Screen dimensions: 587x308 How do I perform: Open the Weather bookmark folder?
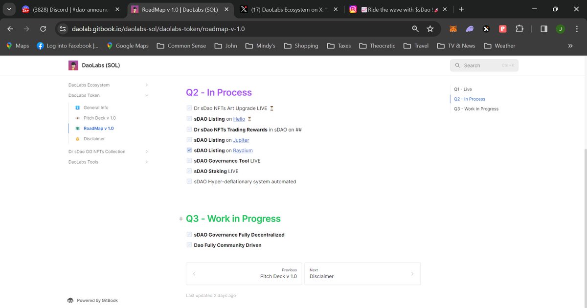point(499,45)
